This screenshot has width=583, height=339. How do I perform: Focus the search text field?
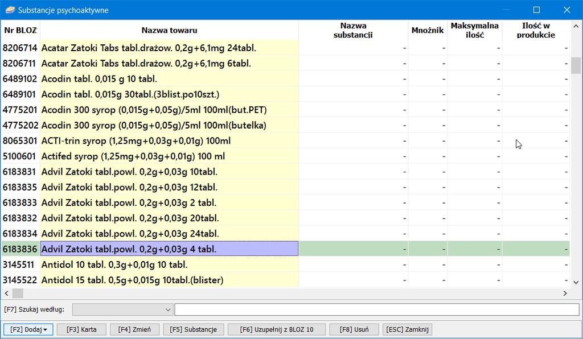coord(377,309)
